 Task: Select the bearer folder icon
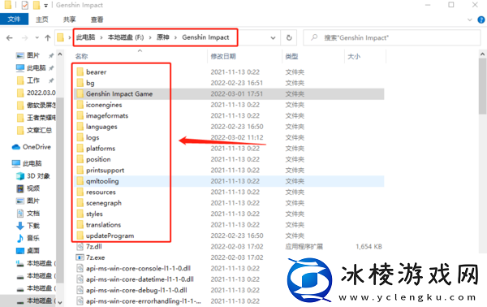(80, 71)
